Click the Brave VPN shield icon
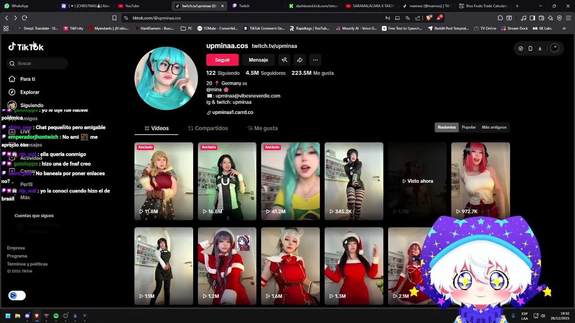Image resolution: width=575 pixels, height=323 pixels. tap(559, 18)
